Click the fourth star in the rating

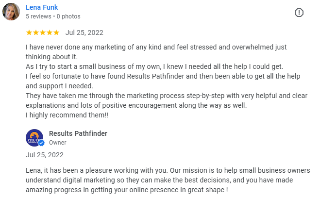(x=50, y=33)
